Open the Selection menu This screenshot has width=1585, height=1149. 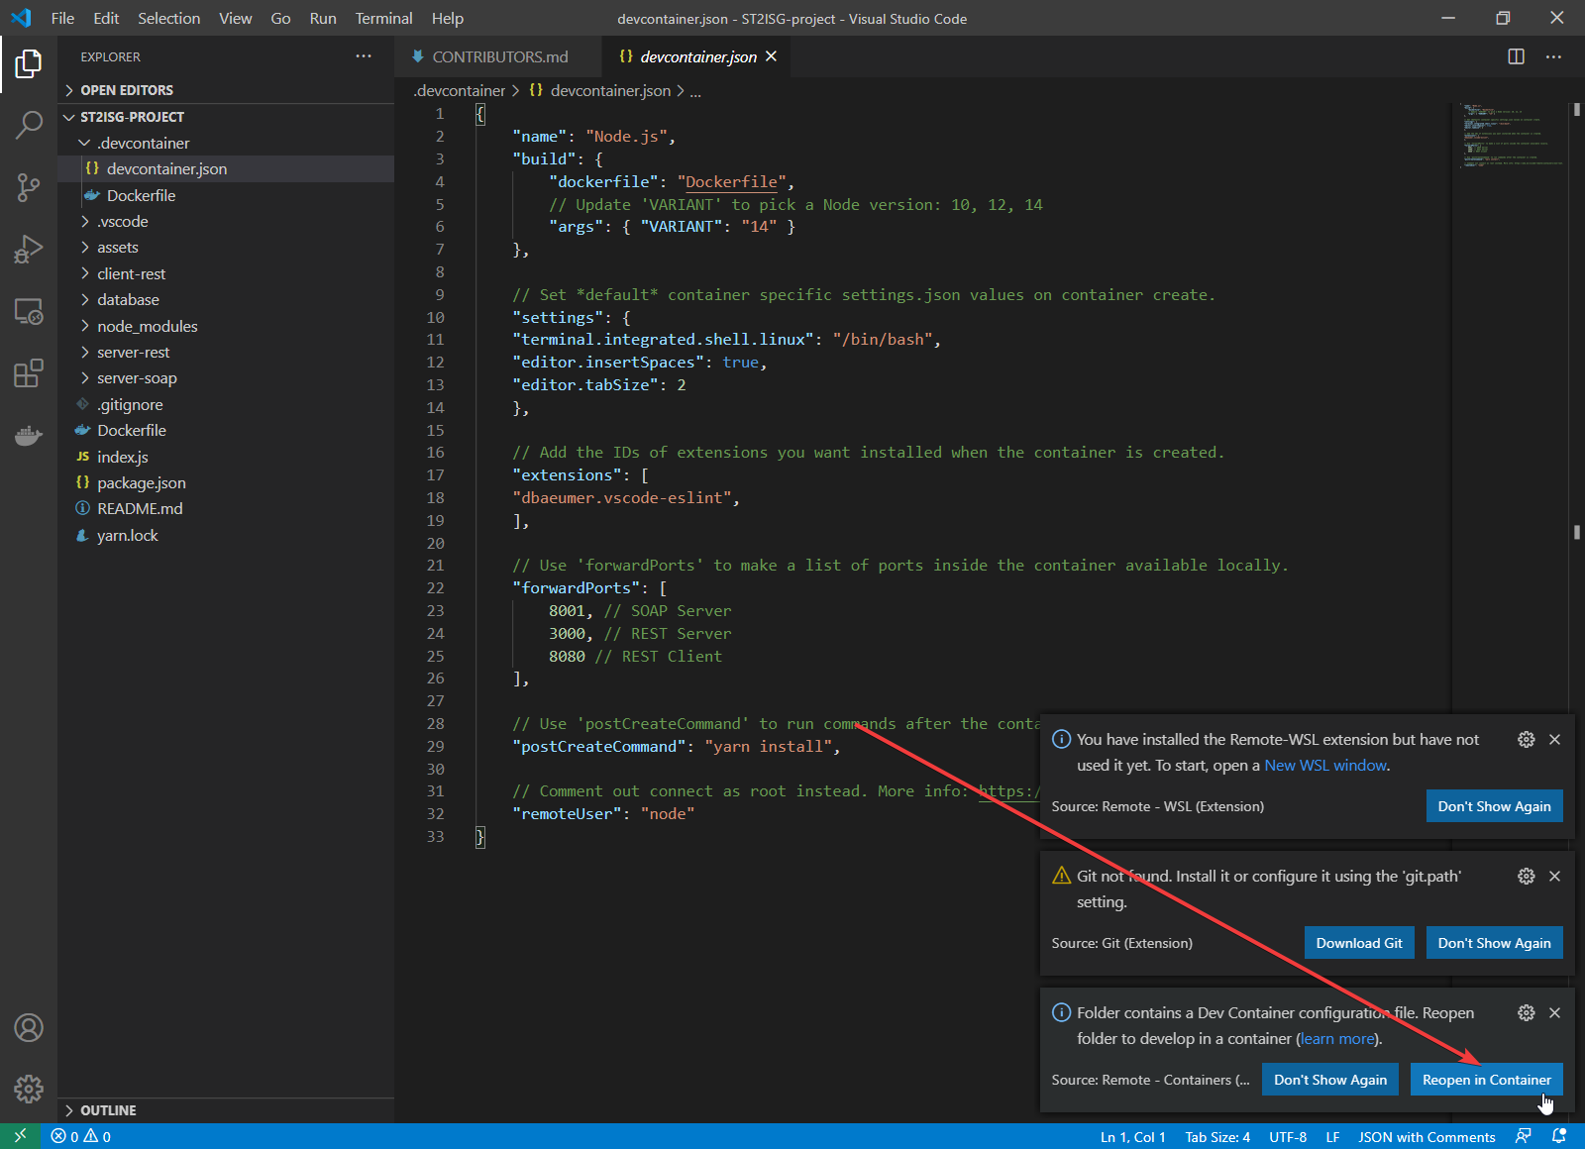click(169, 18)
